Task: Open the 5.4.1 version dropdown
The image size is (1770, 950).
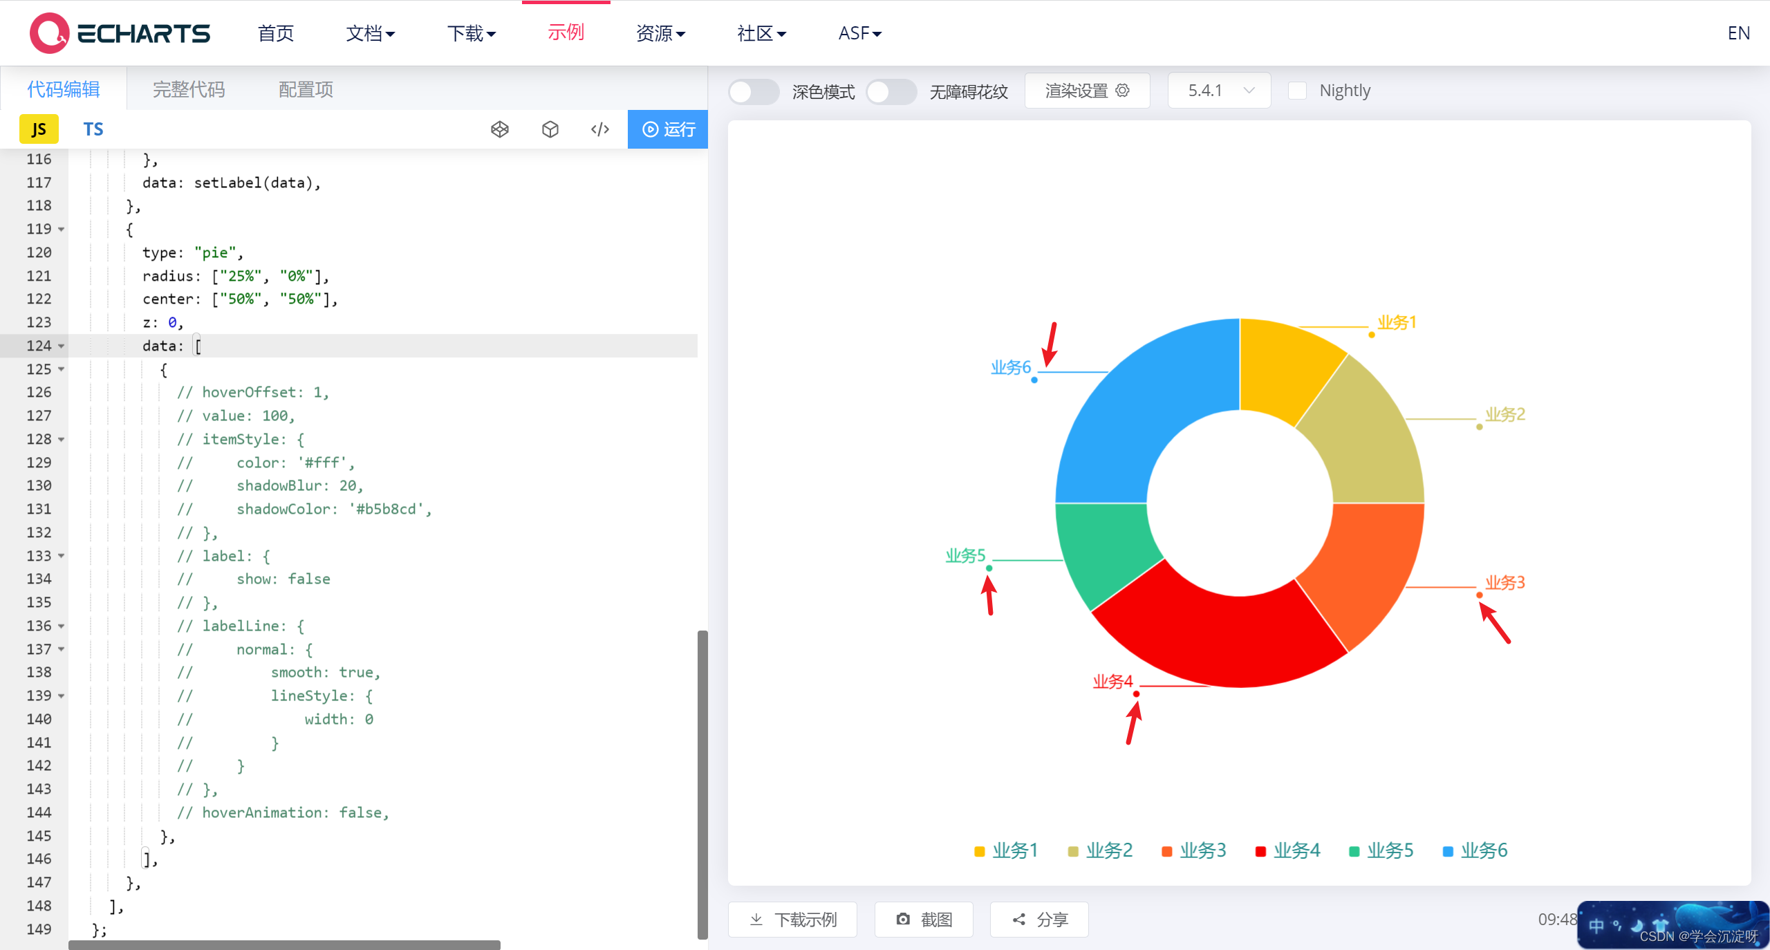Action: coord(1220,91)
